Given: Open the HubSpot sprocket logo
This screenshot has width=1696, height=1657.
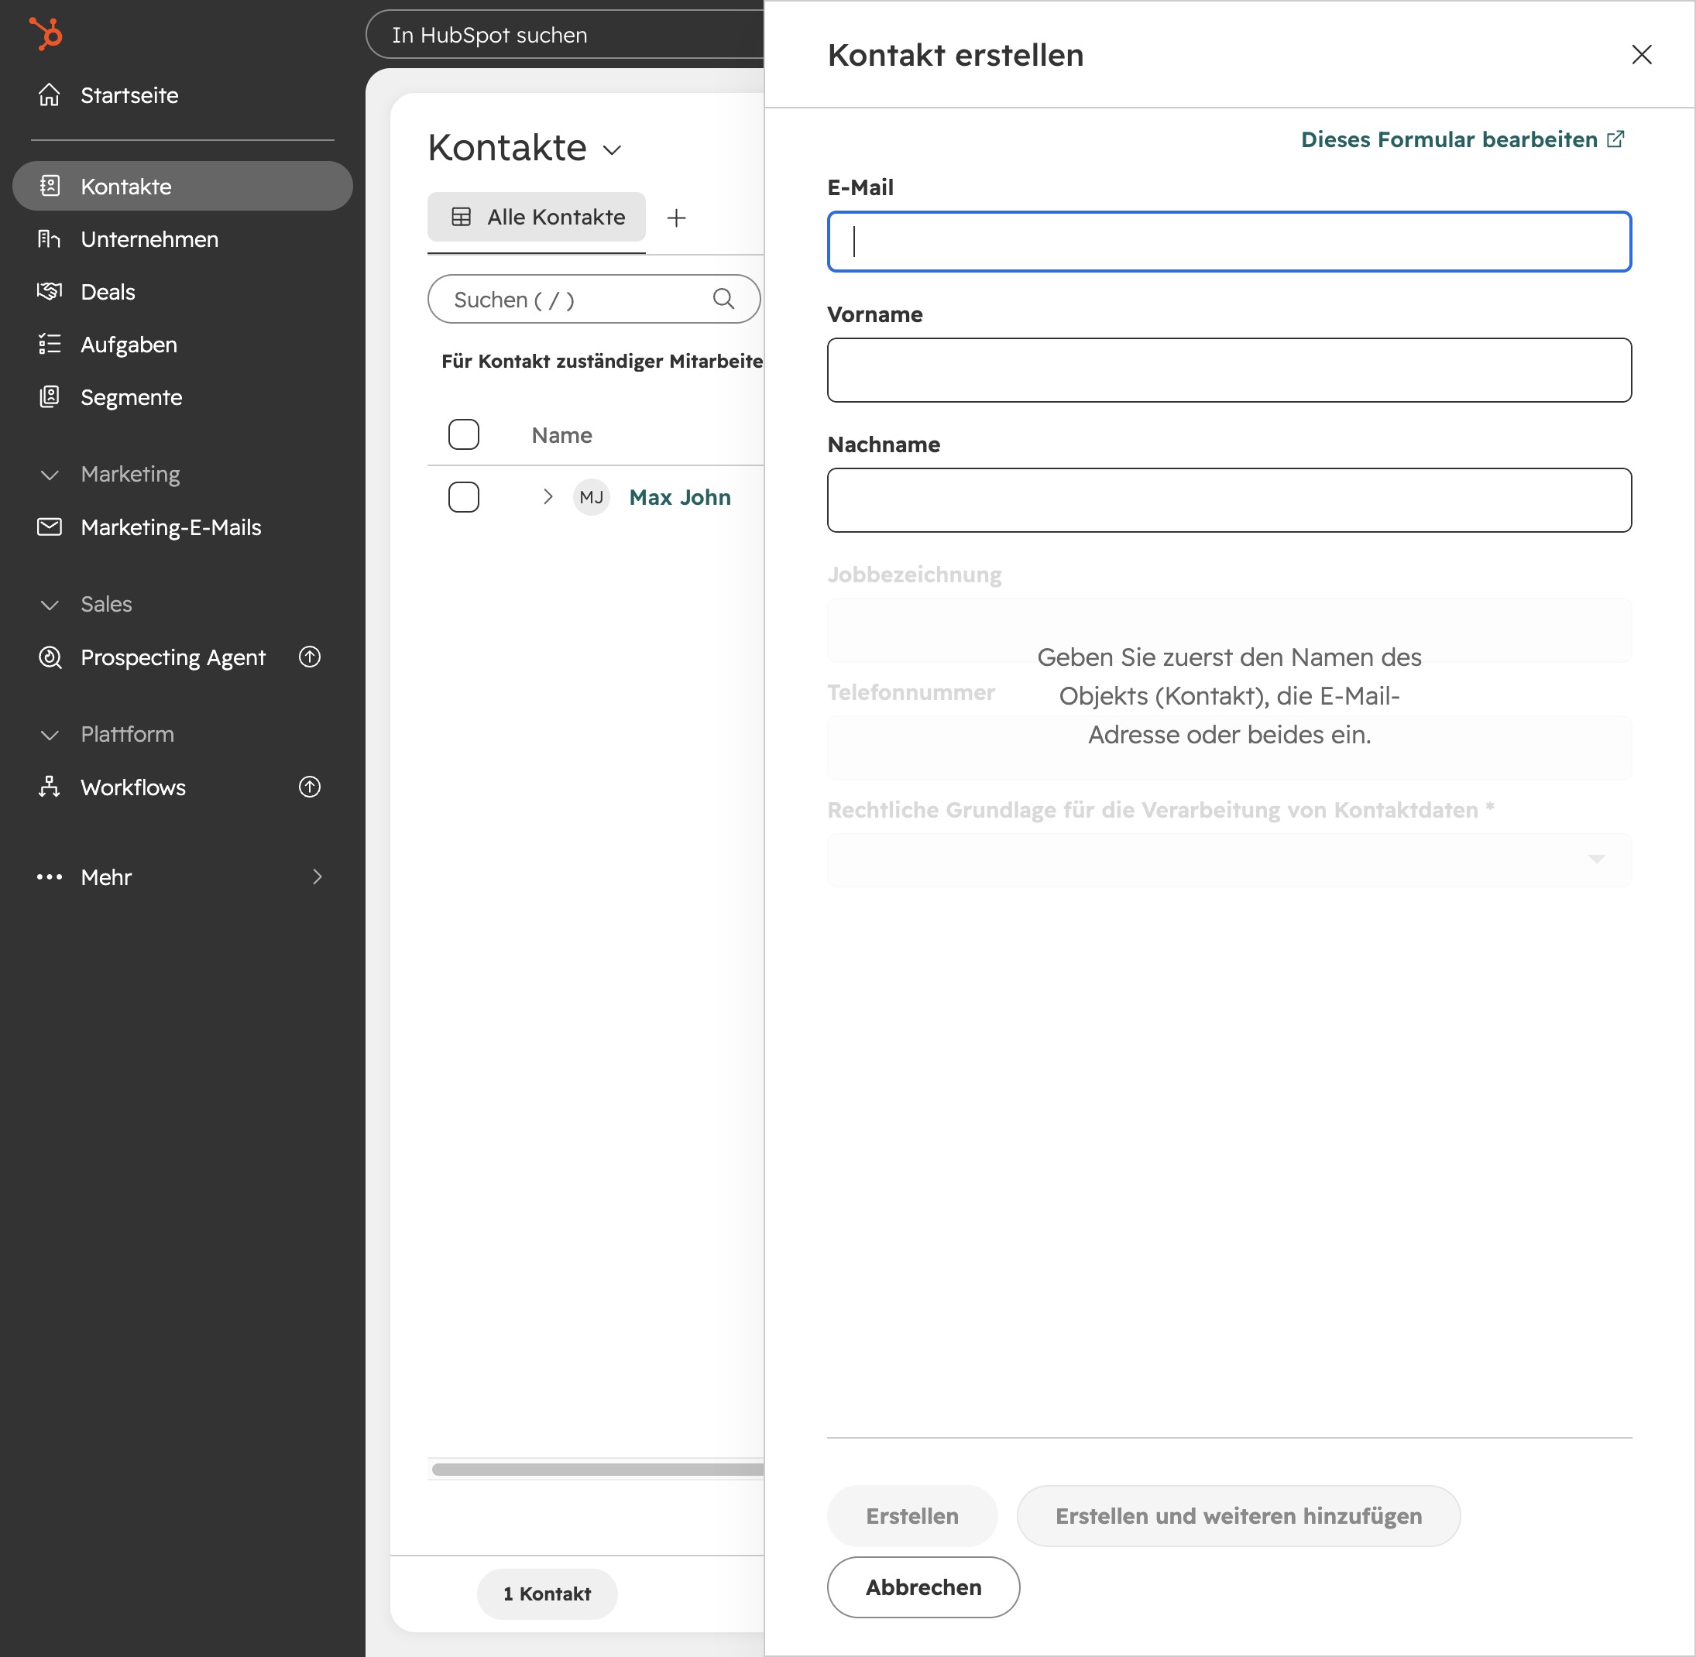Looking at the screenshot, I should 46,34.
